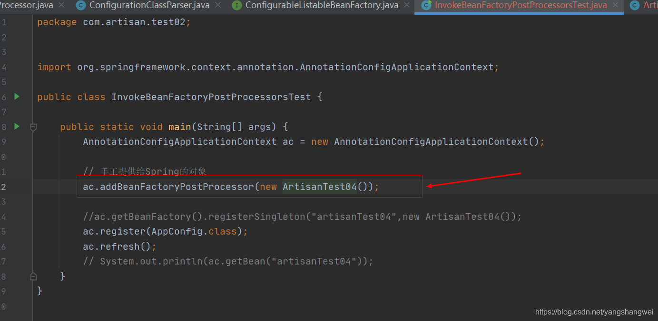Run the InvokeBeanFactoryPostProcessorsTest class from the gutter

click(17, 96)
